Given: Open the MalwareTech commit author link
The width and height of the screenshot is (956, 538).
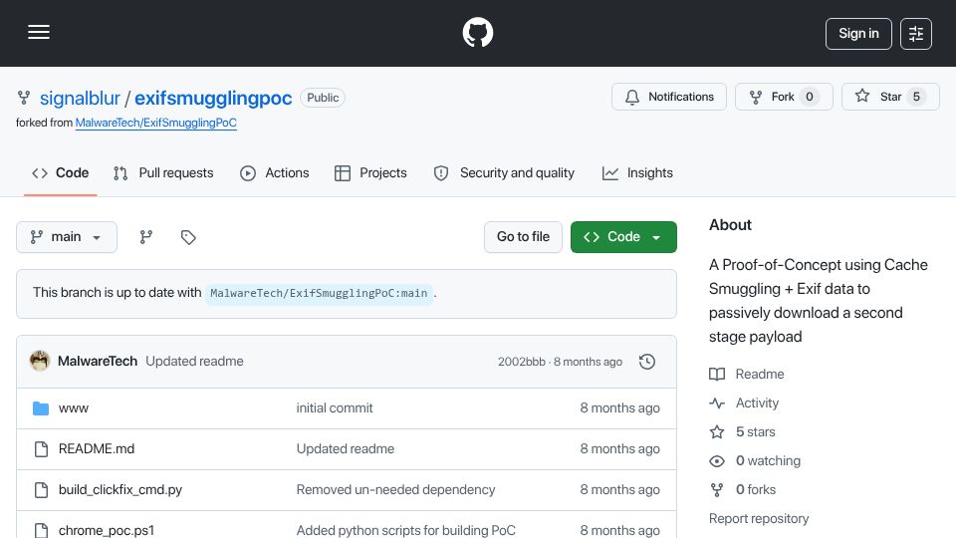Looking at the screenshot, I should [98, 361].
